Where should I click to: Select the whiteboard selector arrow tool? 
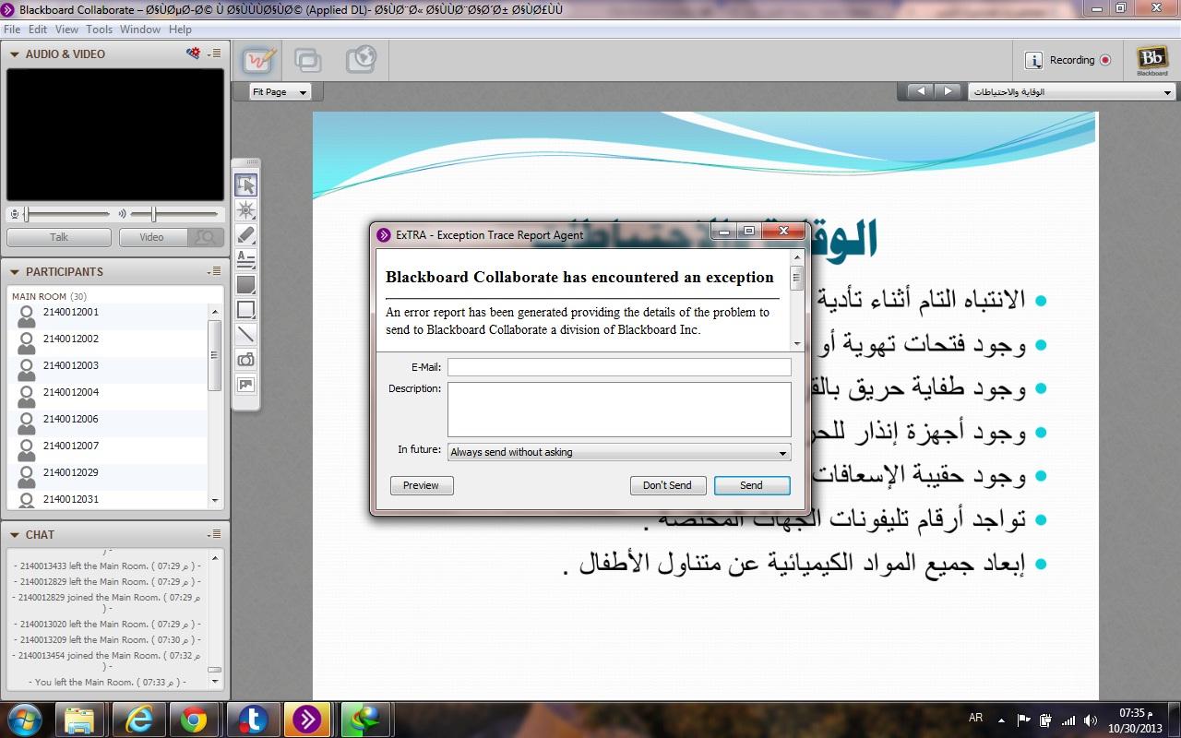245,185
